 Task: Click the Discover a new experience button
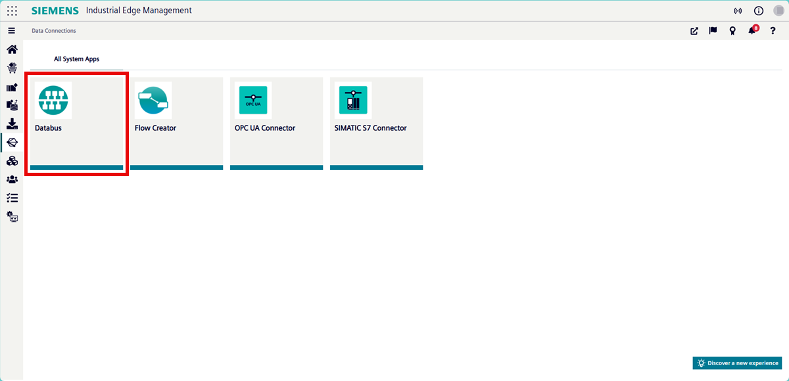(736, 363)
